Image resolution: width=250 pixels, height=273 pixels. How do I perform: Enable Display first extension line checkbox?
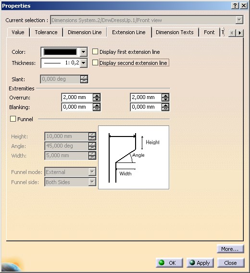pyautogui.click(x=95, y=52)
